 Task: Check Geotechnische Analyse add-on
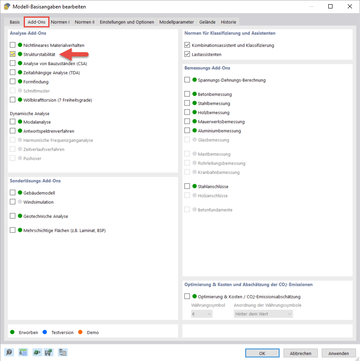13,216
